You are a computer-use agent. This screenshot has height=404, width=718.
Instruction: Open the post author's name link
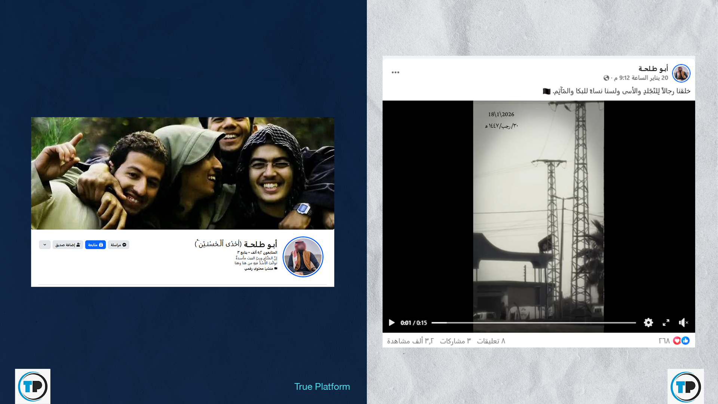(x=653, y=68)
